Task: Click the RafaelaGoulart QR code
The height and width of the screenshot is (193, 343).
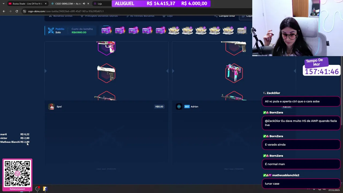Action: (17, 173)
